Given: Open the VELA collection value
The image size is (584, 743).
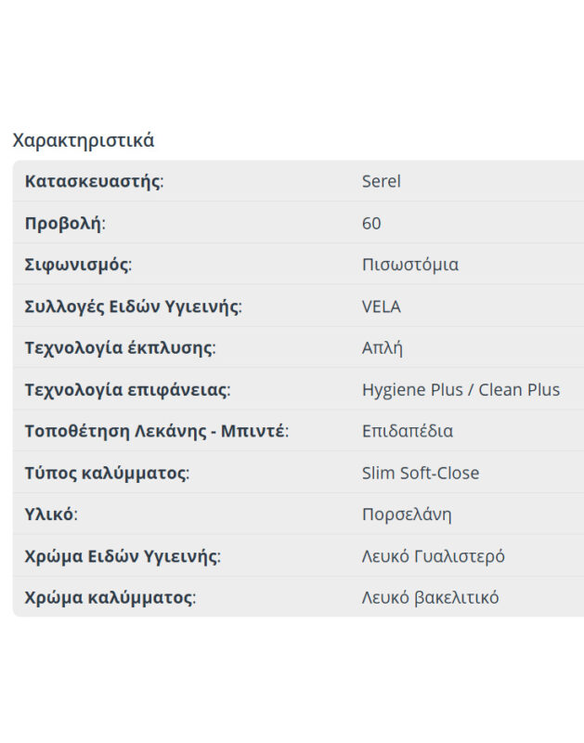Looking at the screenshot, I should tap(381, 306).
